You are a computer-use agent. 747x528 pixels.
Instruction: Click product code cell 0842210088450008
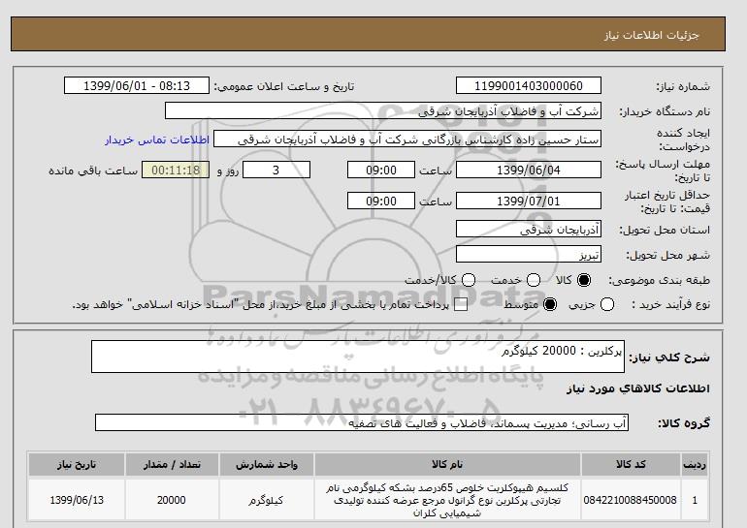(x=631, y=500)
